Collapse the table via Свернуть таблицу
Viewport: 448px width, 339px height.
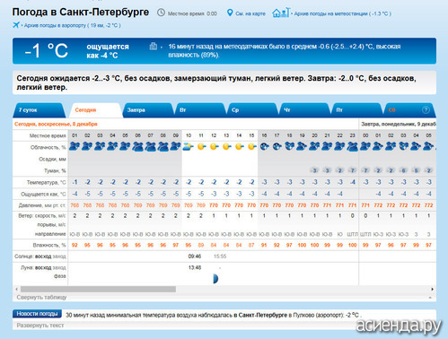[x=41, y=297]
